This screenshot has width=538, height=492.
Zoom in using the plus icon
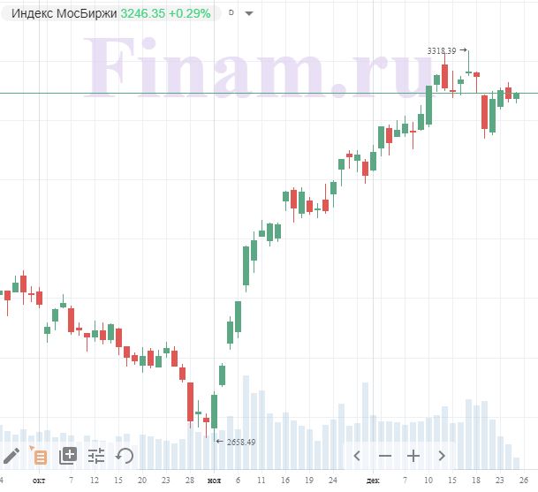413,456
